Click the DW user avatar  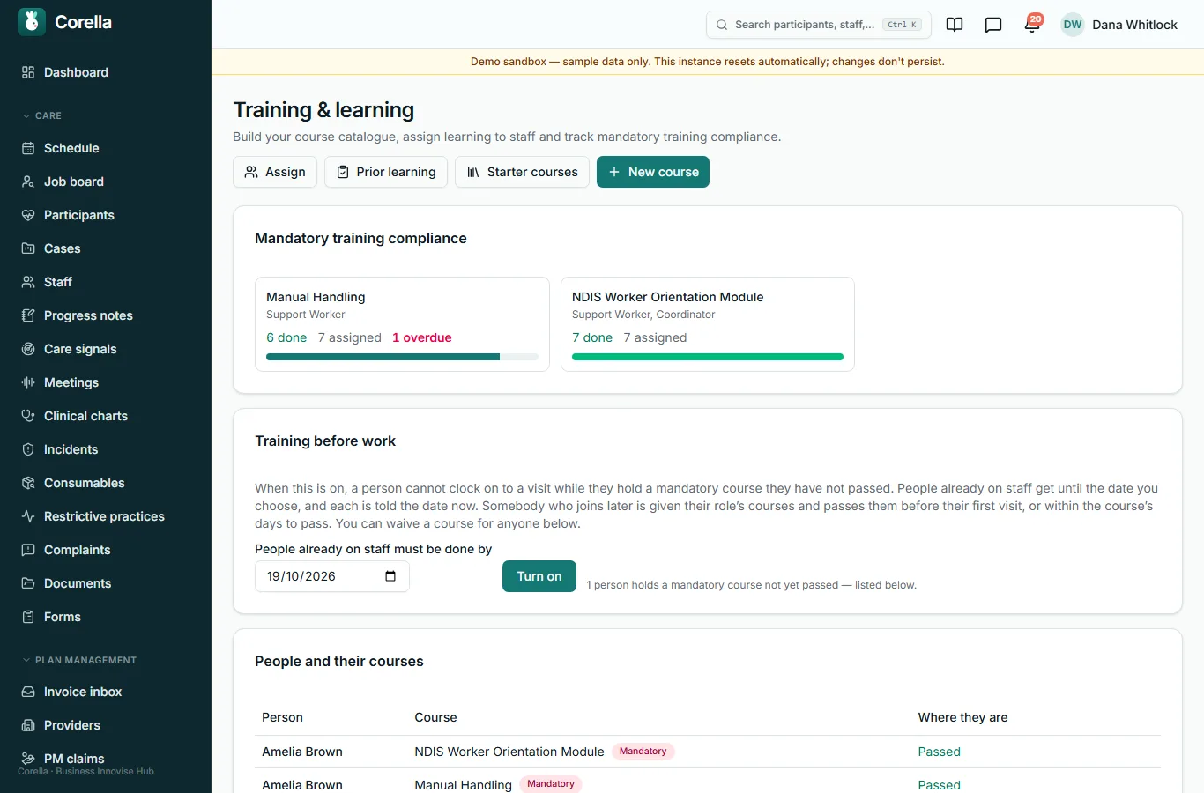(x=1073, y=25)
